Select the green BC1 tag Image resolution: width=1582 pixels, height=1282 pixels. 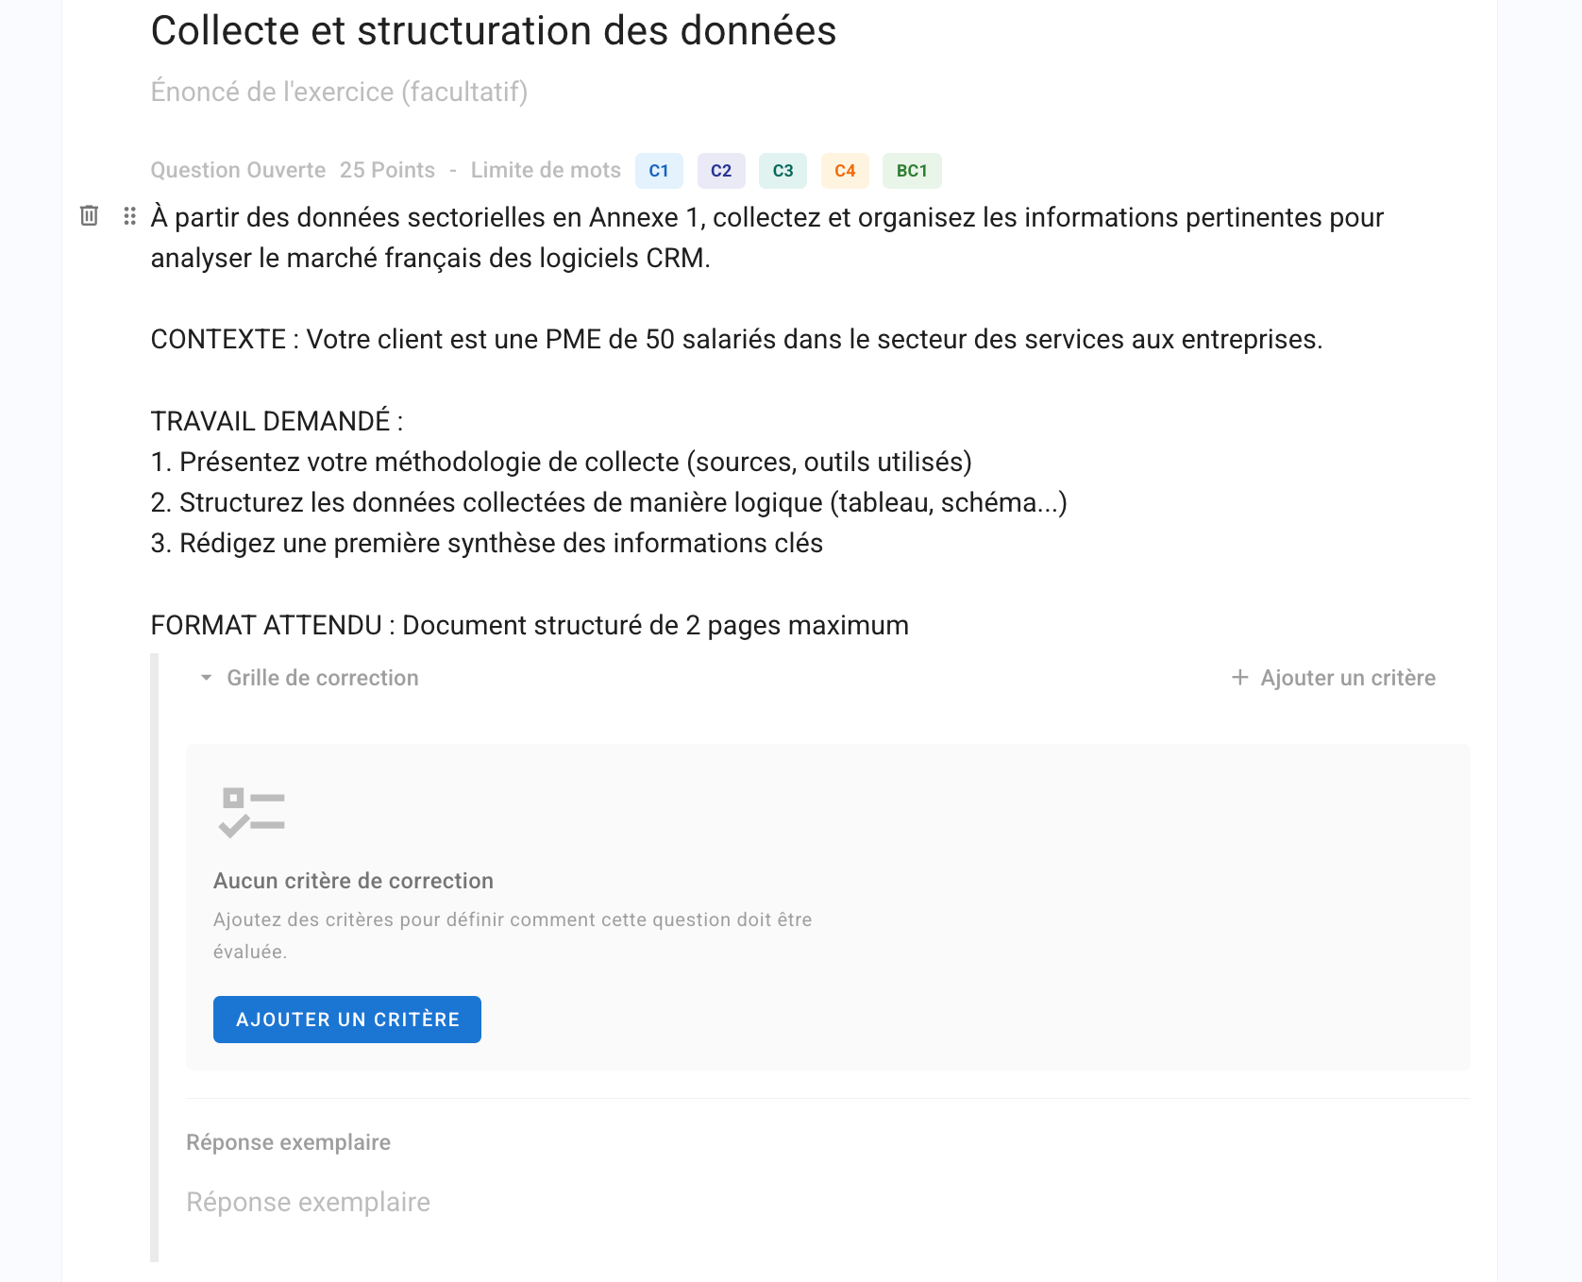(912, 171)
